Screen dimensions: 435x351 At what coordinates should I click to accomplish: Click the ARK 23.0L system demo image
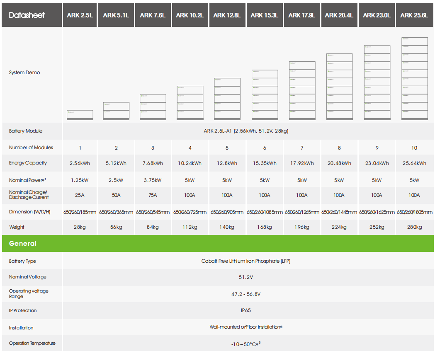point(377,82)
